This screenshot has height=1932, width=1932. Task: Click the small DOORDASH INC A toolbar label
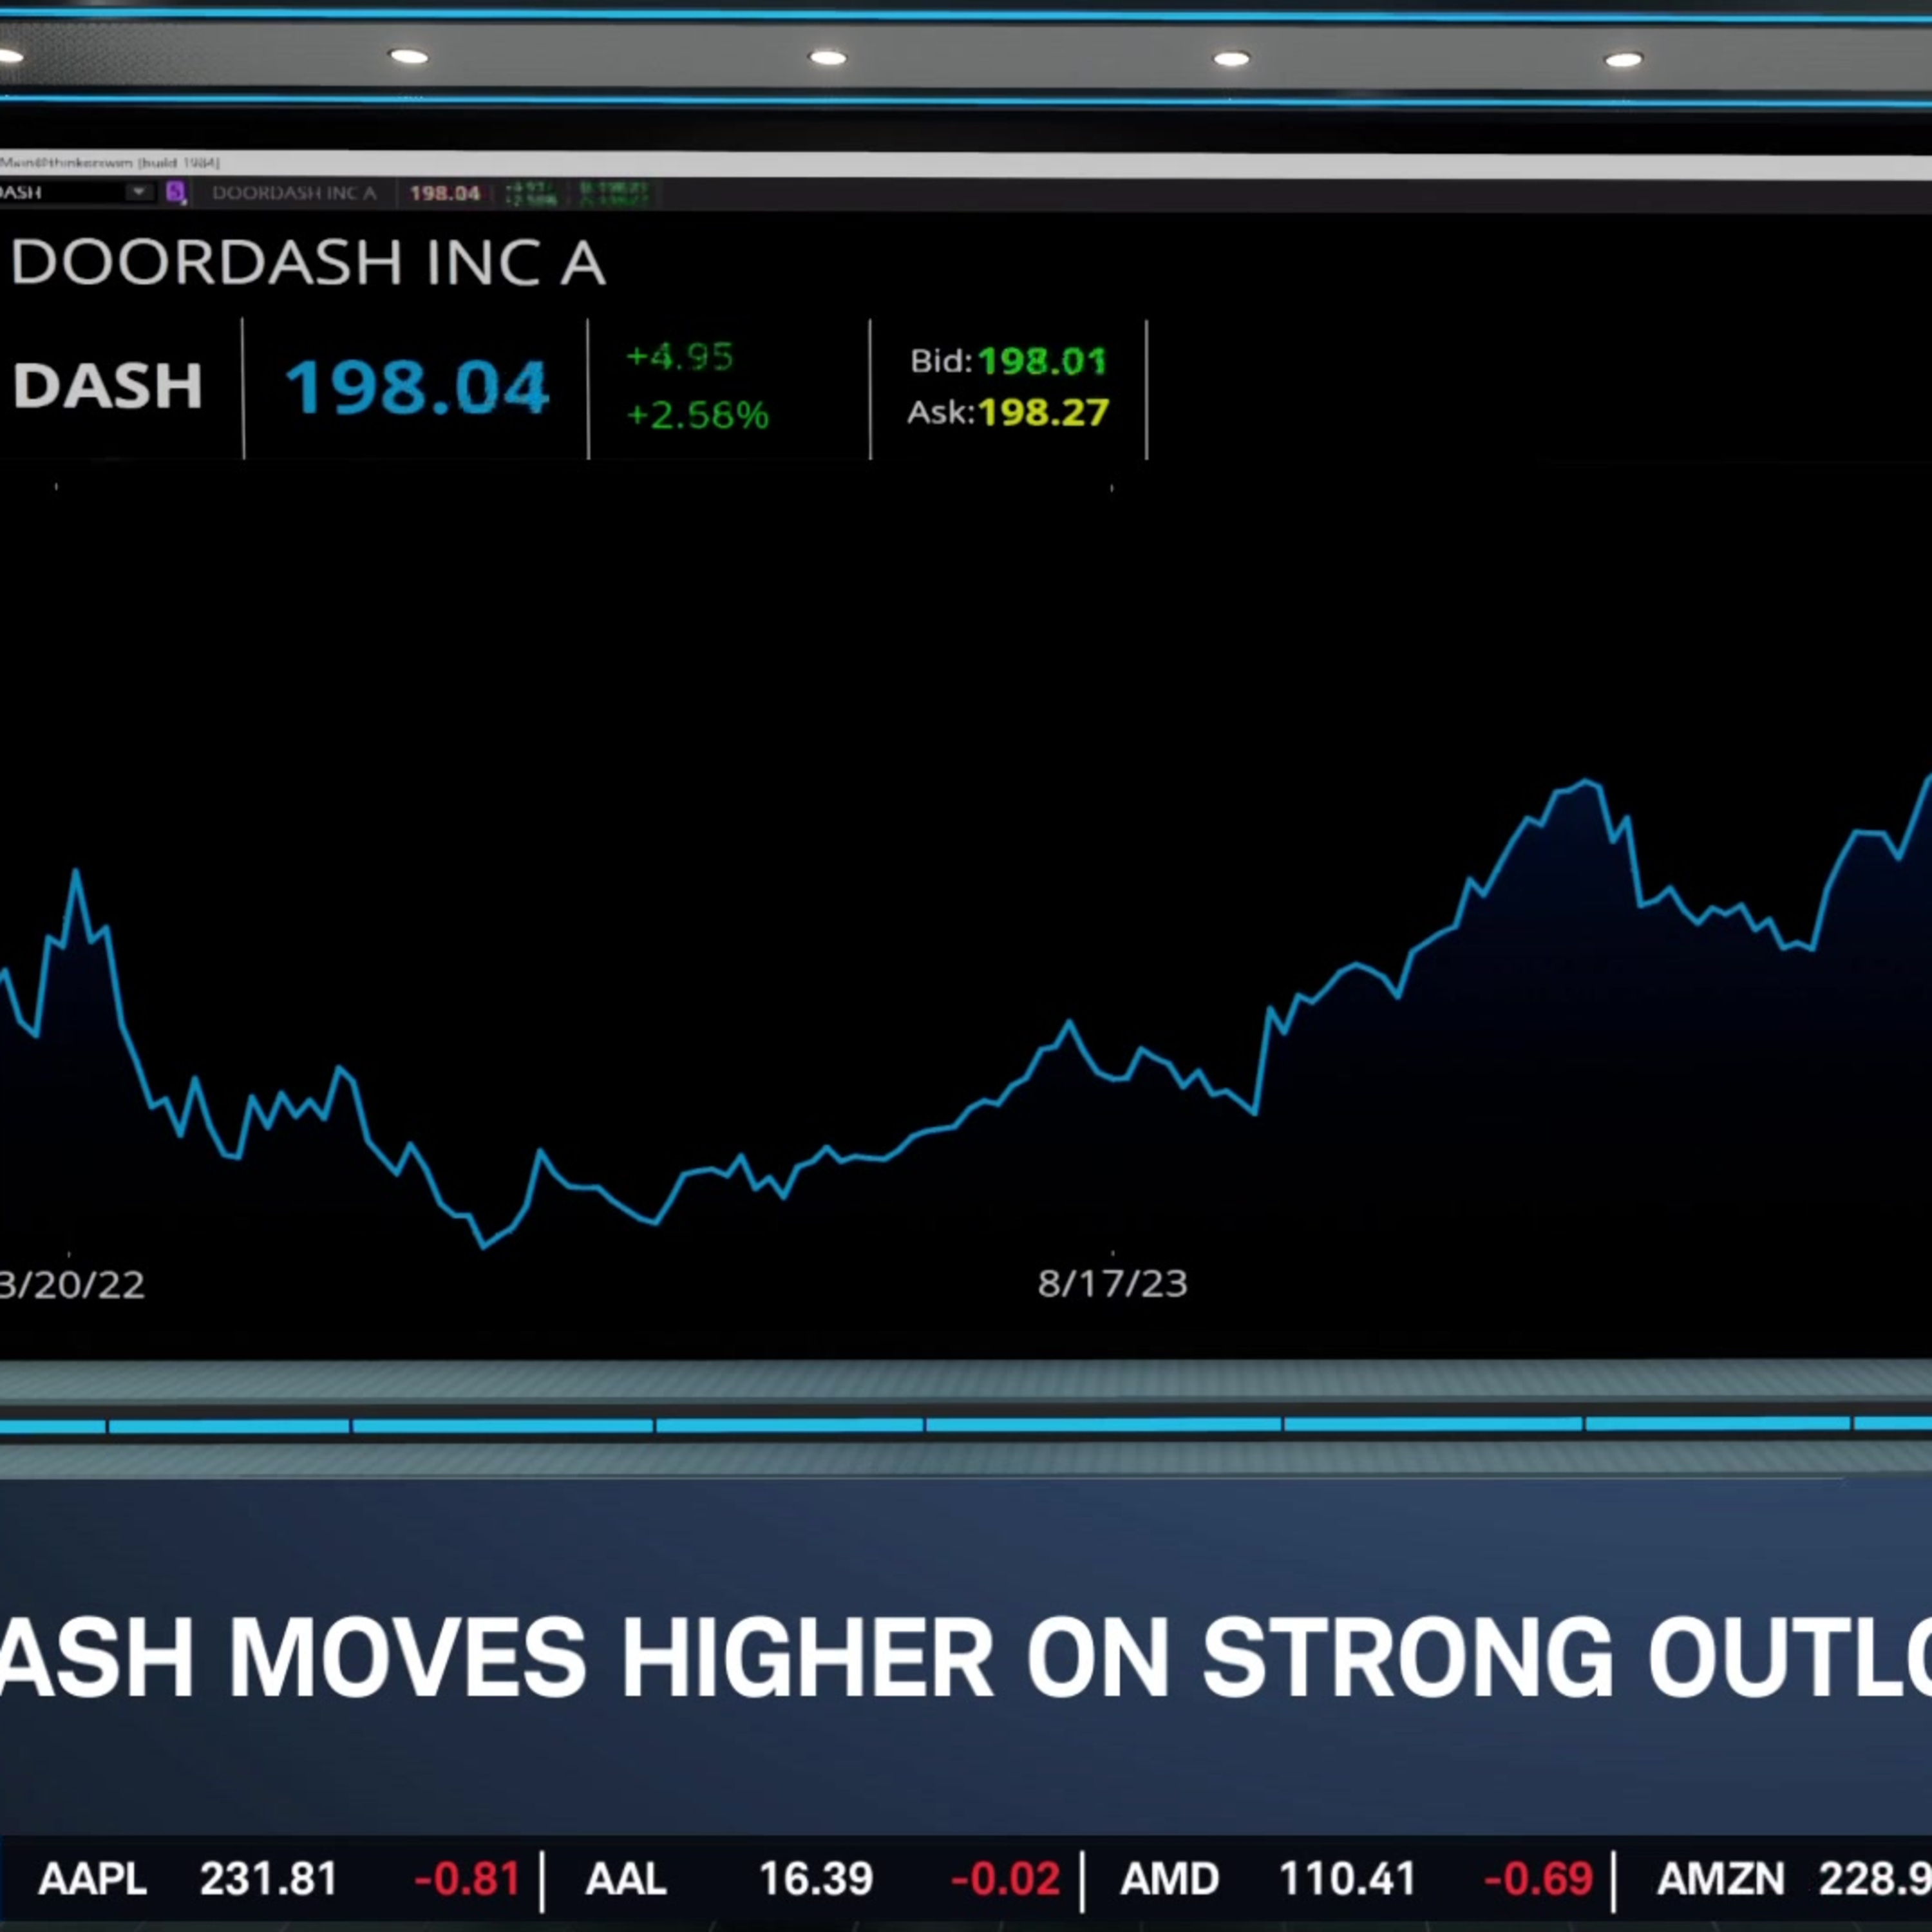point(294,193)
